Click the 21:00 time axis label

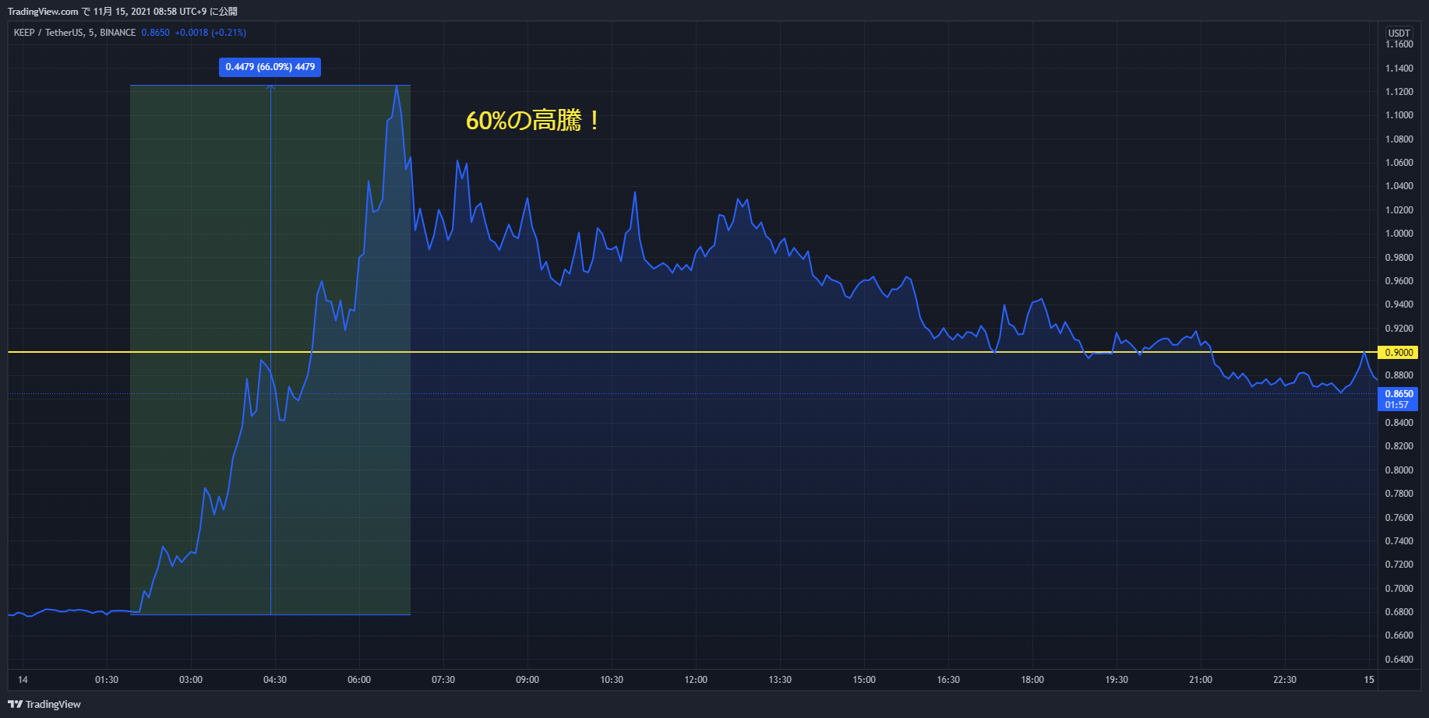1201,680
